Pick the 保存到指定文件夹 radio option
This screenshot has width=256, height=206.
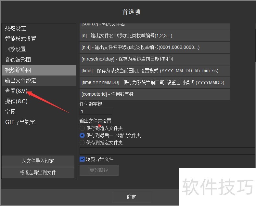click(82, 143)
